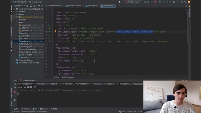Stop the running process from the top toolbar
Screen dimensions: 201x113
click(155, 2)
